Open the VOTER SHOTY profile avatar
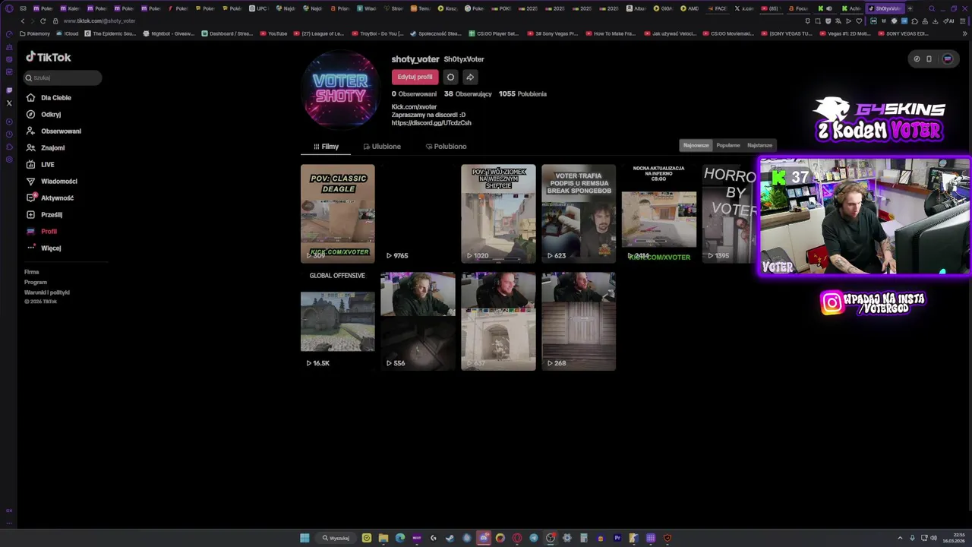The height and width of the screenshot is (547, 972). click(x=340, y=90)
